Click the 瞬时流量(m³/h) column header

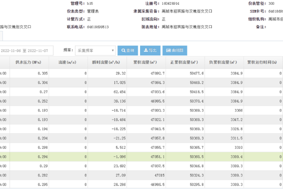point(107,62)
